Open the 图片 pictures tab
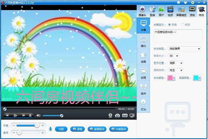208x139 pixels. 161,11
